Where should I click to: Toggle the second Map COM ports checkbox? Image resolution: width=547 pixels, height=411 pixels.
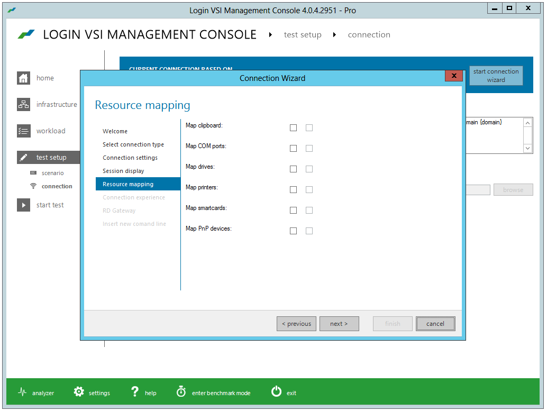coord(309,148)
